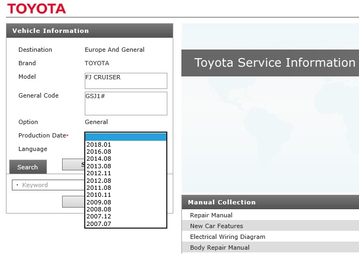359x254 pixels.
Task: Select production date 2014.08
Action: point(125,159)
